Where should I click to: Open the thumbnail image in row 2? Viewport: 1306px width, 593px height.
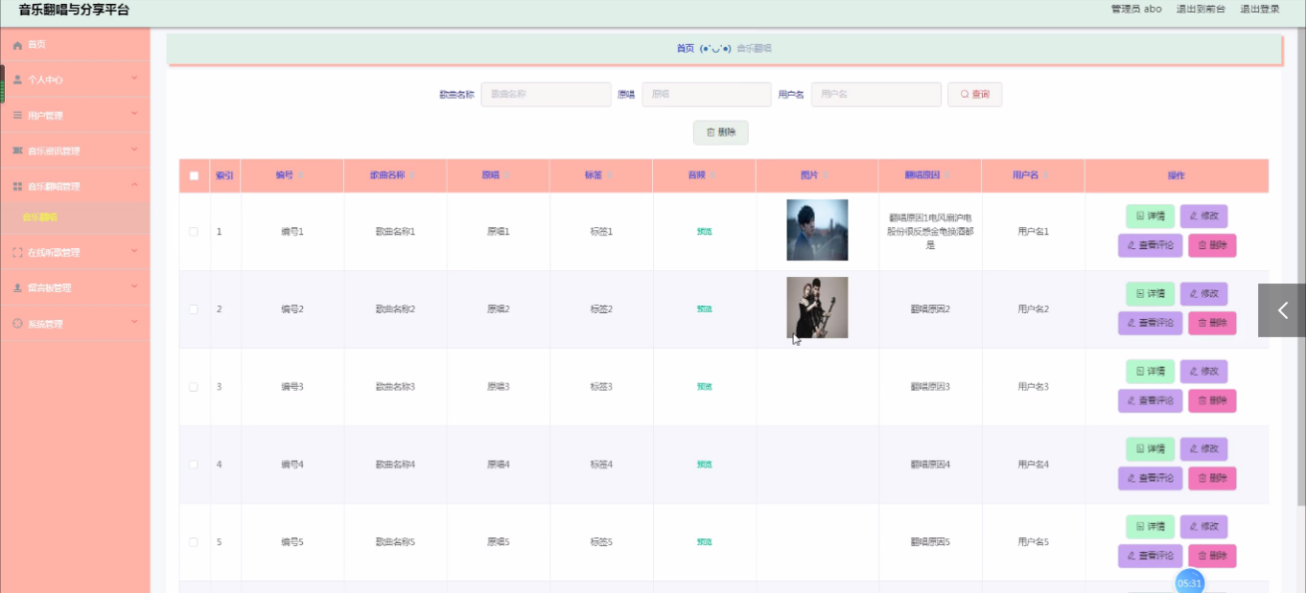point(817,308)
